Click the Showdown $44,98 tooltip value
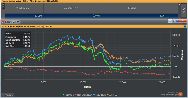The height and width of the screenshot is (98, 188). pos(27,37)
